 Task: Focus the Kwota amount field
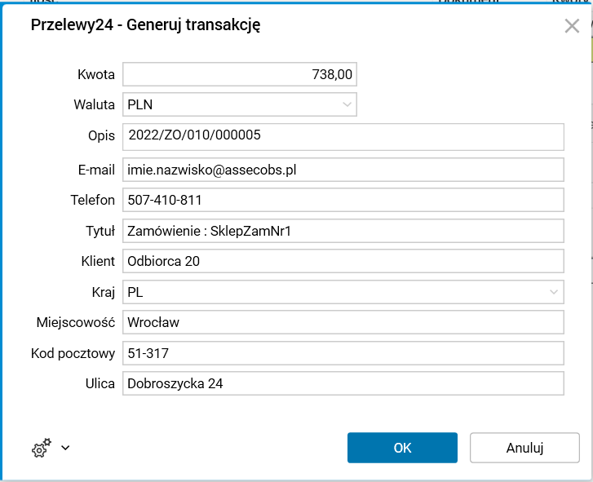coord(240,74)
